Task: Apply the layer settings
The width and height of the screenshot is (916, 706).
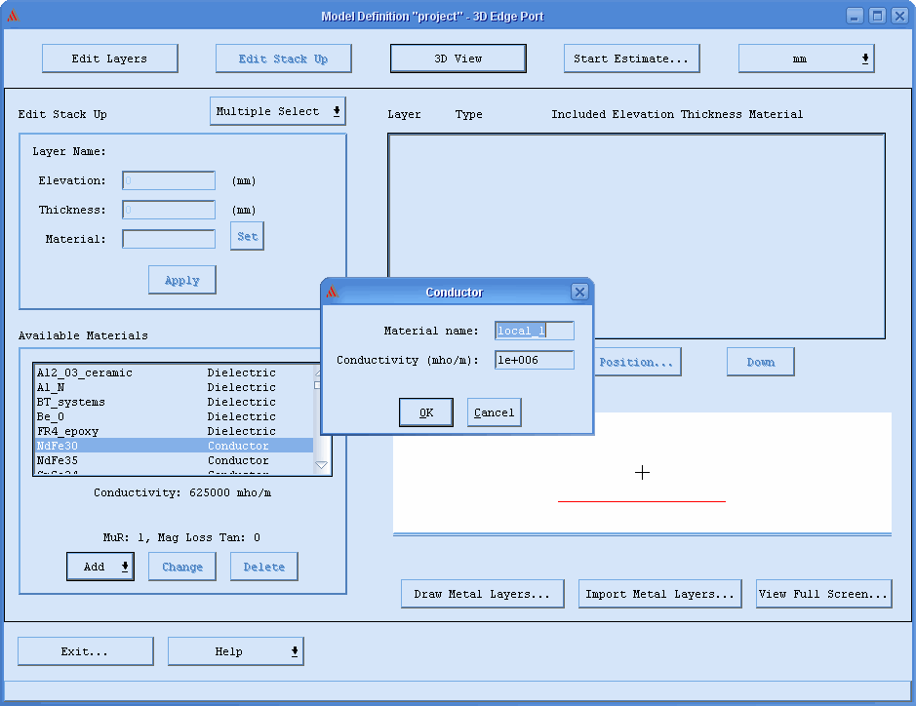Action: point(182,280)
